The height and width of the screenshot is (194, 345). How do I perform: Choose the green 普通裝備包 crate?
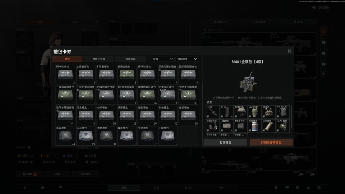(x=127, y=75)
